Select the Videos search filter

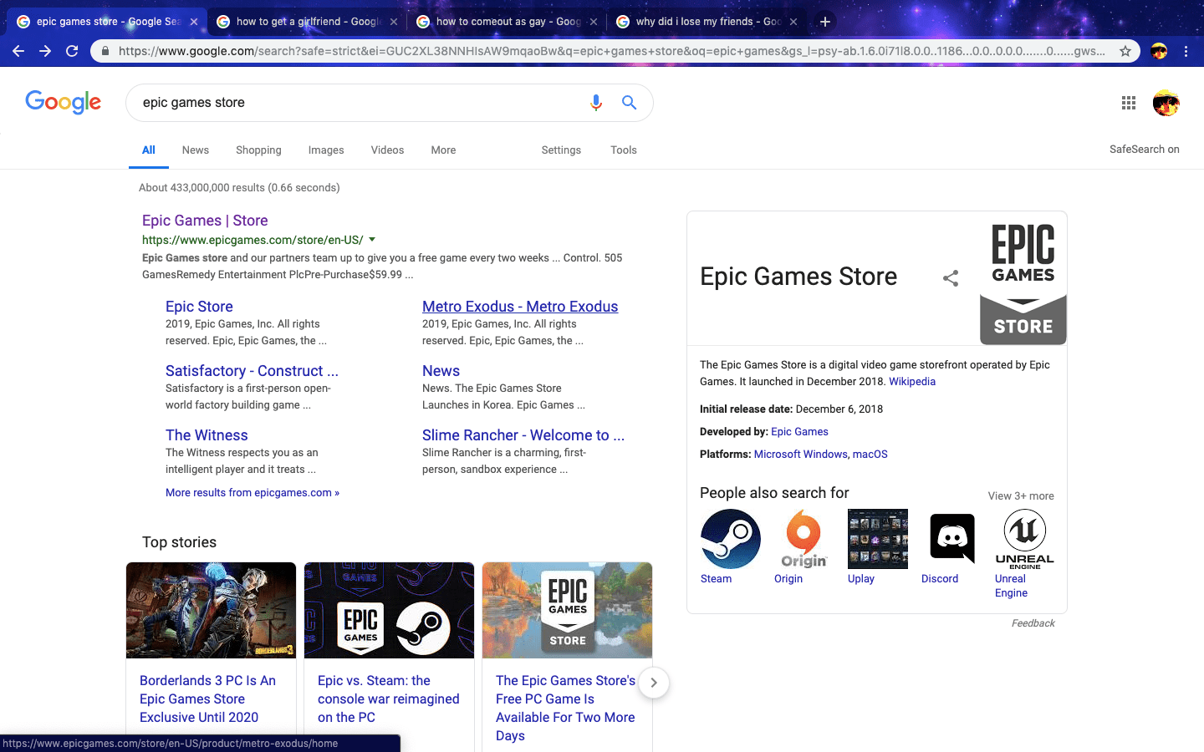(387, 150)
